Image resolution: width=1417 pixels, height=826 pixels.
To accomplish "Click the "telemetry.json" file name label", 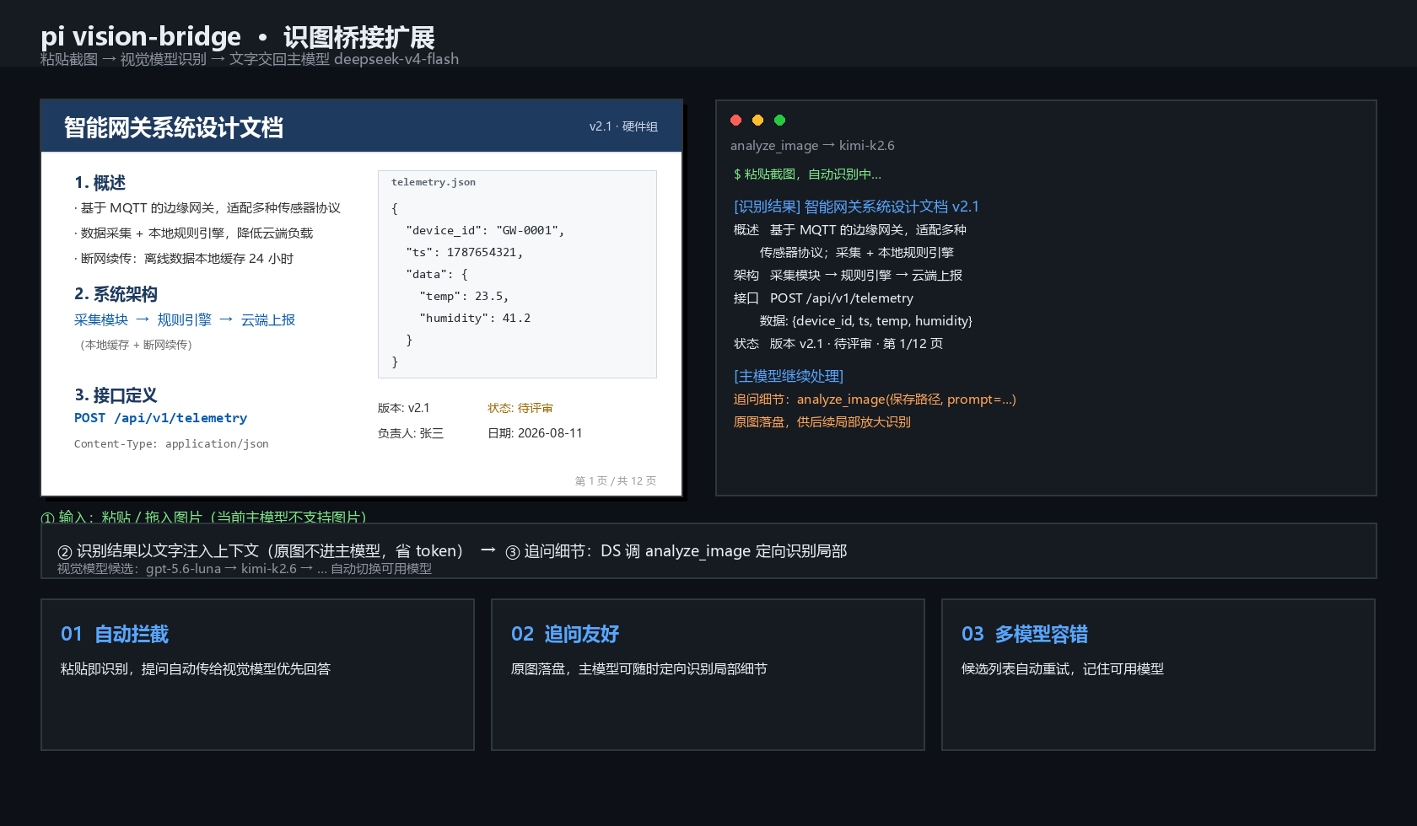I will [x=434, y=182].
